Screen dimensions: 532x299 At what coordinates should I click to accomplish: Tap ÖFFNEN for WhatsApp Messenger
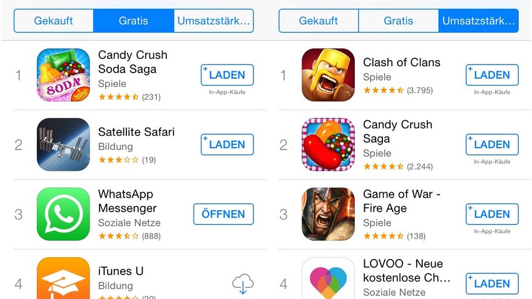[x=223, y=214]
